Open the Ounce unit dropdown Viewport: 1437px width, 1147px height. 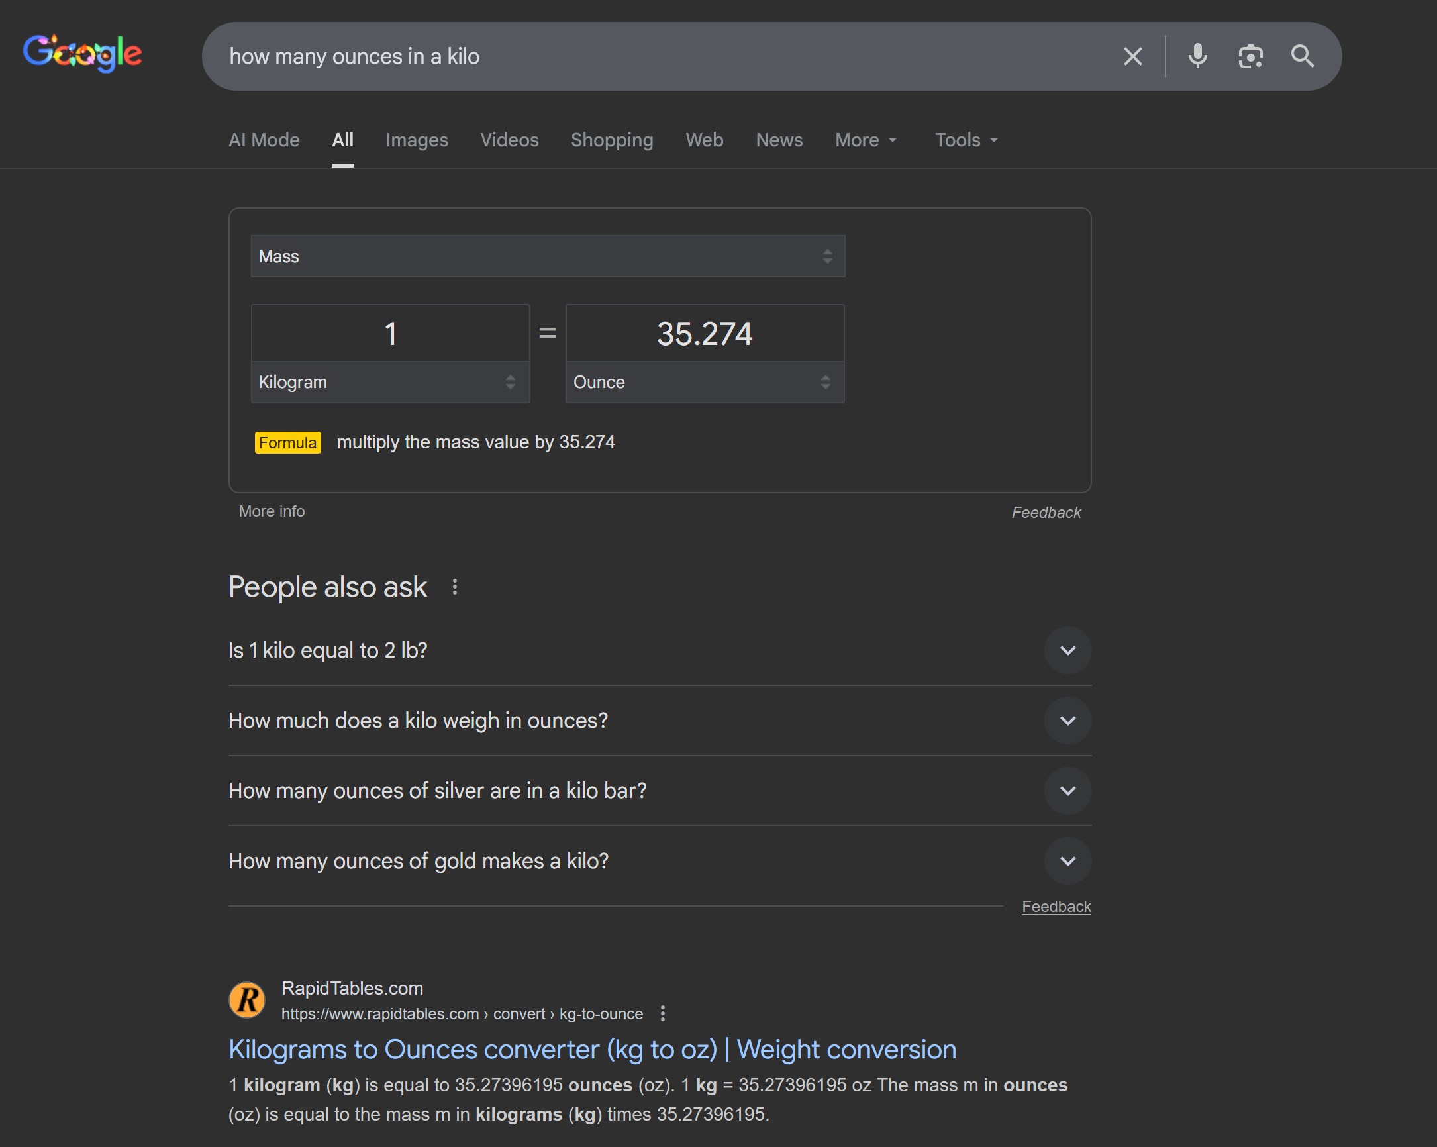tap(705, 383)
